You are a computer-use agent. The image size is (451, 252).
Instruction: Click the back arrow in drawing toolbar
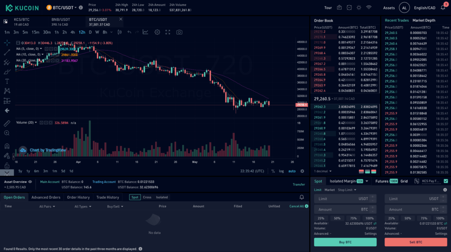7,111
